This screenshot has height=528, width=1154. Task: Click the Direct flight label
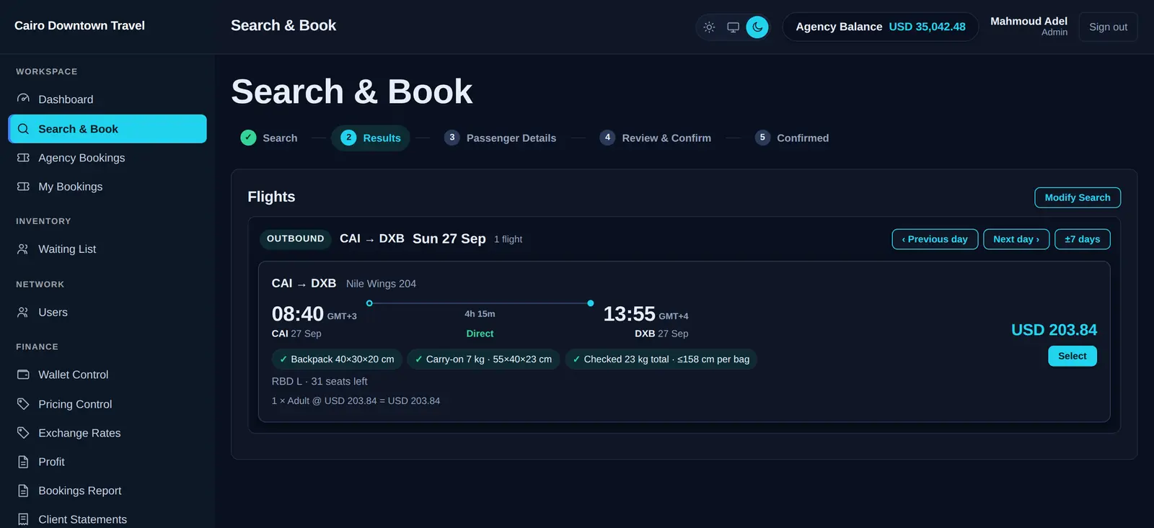[480, 334]
